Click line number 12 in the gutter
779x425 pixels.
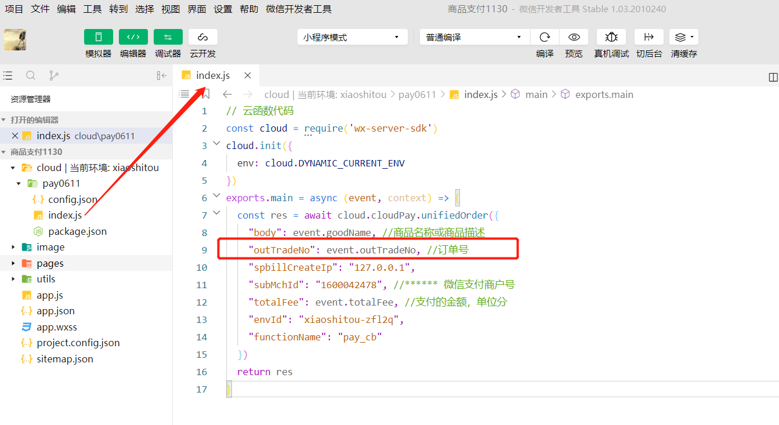pyautogui.click(x=201, y=302)
